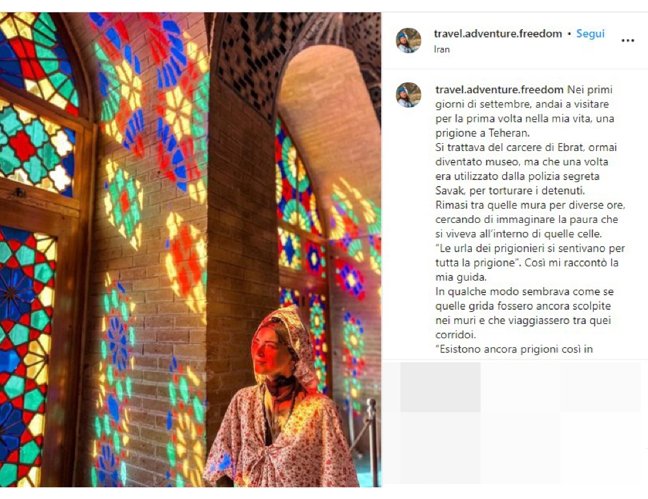Click the small avatar beside the caption

[x=408, y=95]
